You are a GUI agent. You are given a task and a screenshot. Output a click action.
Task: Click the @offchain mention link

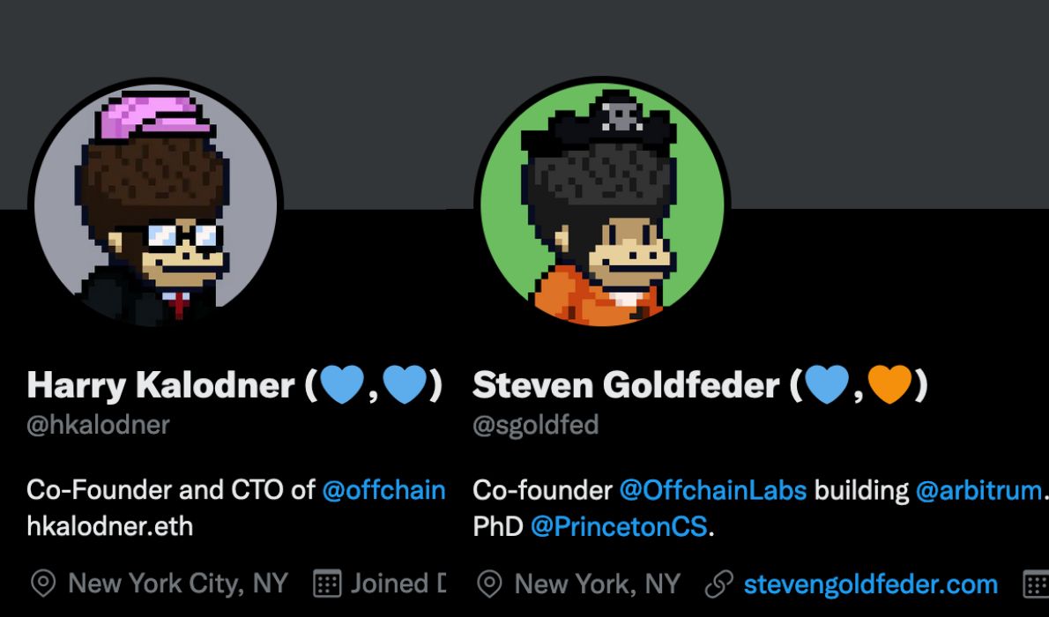(384, 490)
